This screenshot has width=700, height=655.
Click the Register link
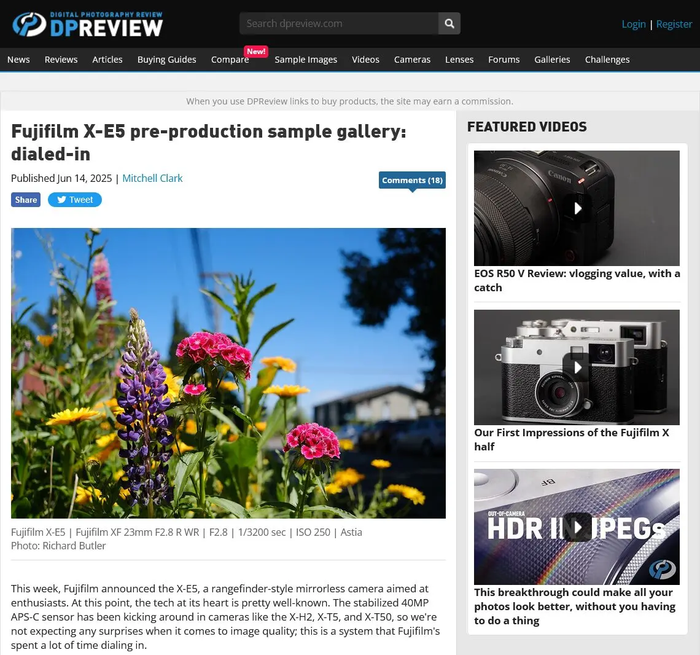(x=674, y=24)
